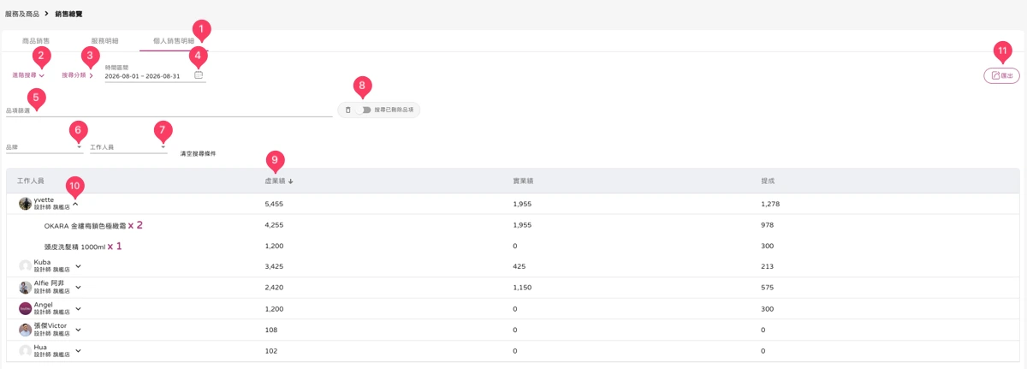
Task: Click Angel's avatar icon
Action: click(x=26, y=308)
